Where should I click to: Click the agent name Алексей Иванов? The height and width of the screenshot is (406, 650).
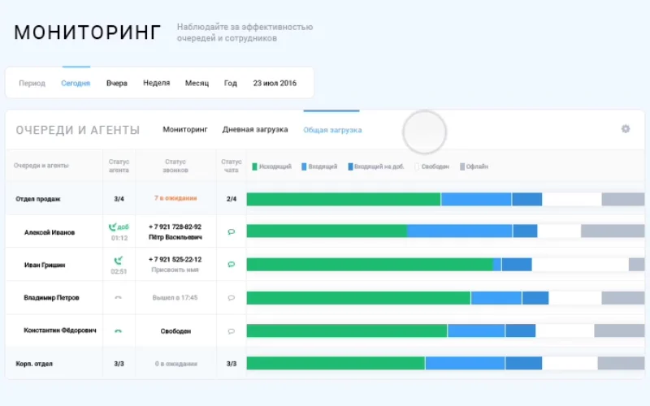(50, 232)
